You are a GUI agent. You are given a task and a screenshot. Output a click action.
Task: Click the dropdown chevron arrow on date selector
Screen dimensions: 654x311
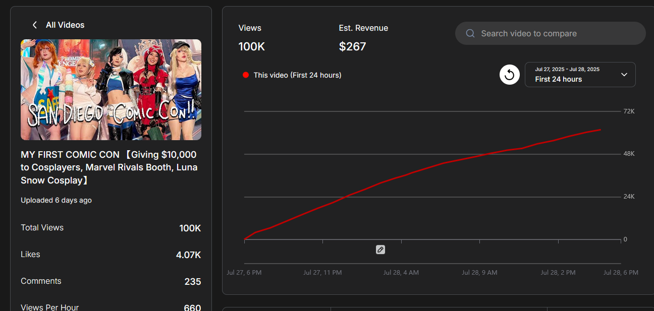click(624, 75)
